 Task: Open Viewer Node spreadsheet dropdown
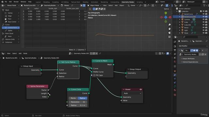[x=13, y=6]
